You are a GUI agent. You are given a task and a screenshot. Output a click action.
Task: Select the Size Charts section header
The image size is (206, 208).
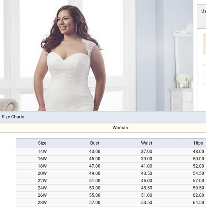pos(13,117)
